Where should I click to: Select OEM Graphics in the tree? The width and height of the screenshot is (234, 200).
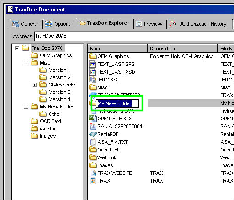coord(56,55)
